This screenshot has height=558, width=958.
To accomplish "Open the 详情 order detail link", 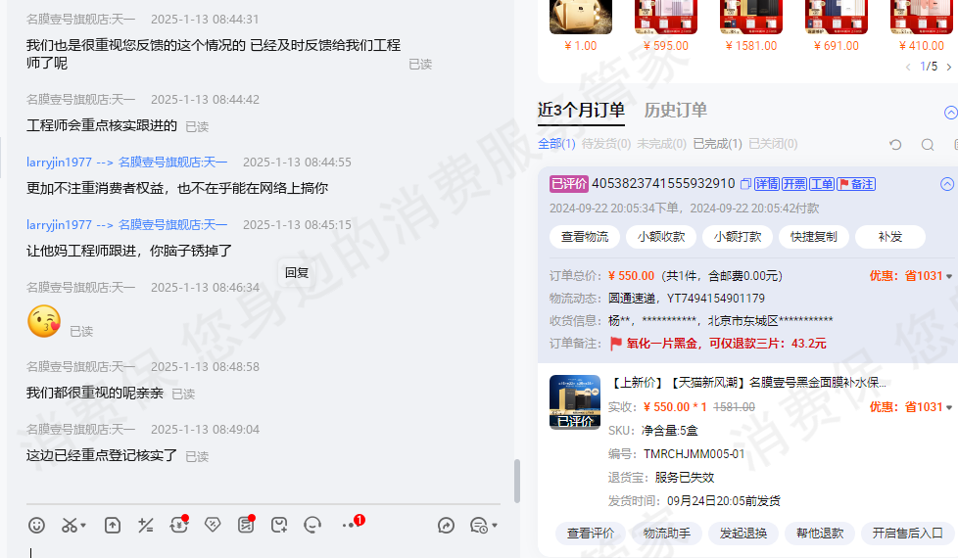I will pos(767,184).
